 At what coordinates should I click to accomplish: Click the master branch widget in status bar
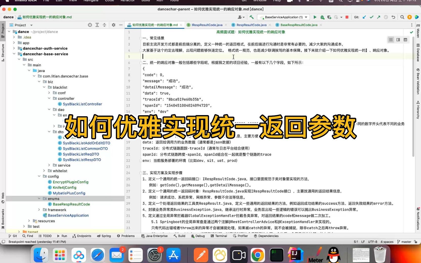(404, 242)
